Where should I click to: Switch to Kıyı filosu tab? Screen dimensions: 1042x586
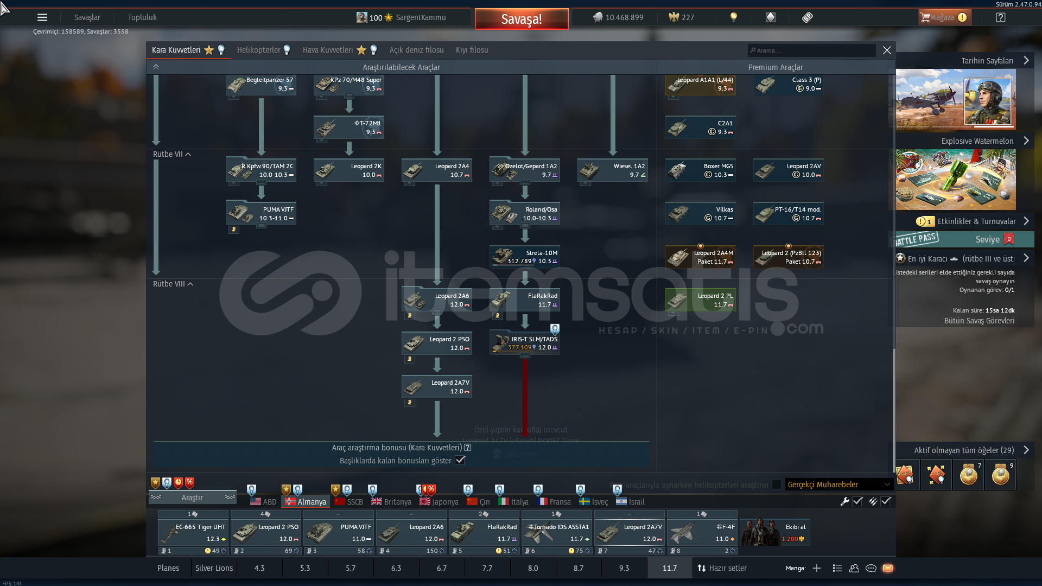click(472, 50)
